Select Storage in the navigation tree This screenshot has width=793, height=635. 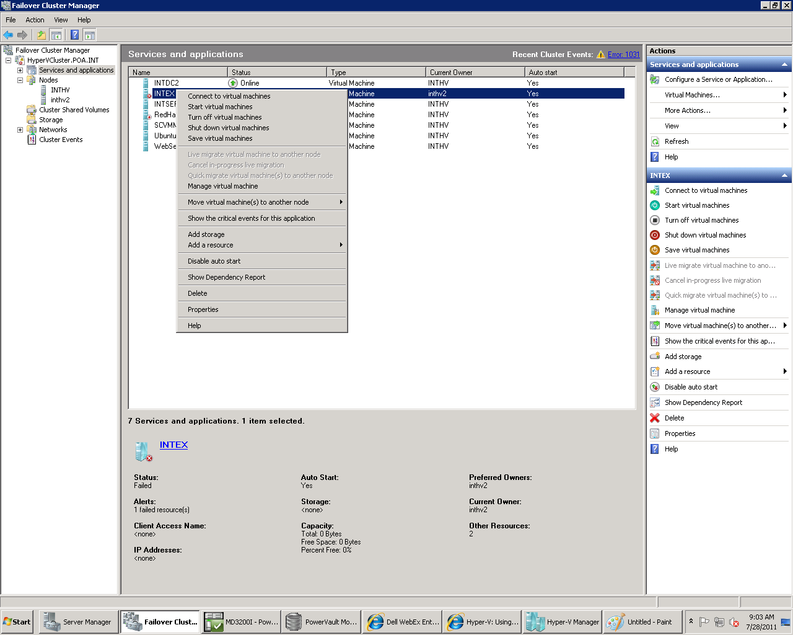point(51,120)
